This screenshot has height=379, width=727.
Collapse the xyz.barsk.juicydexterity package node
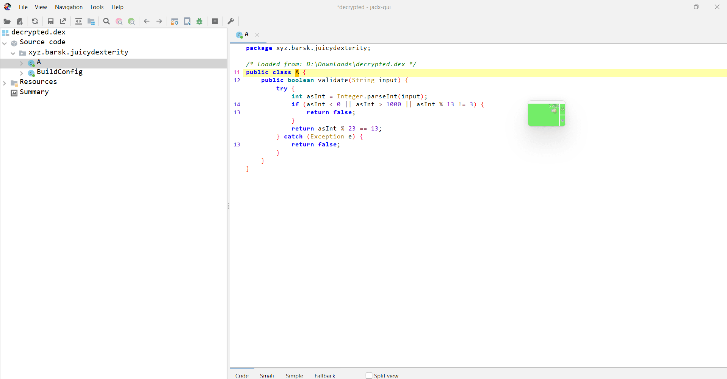pyautogui.click(x=13, y=53)
